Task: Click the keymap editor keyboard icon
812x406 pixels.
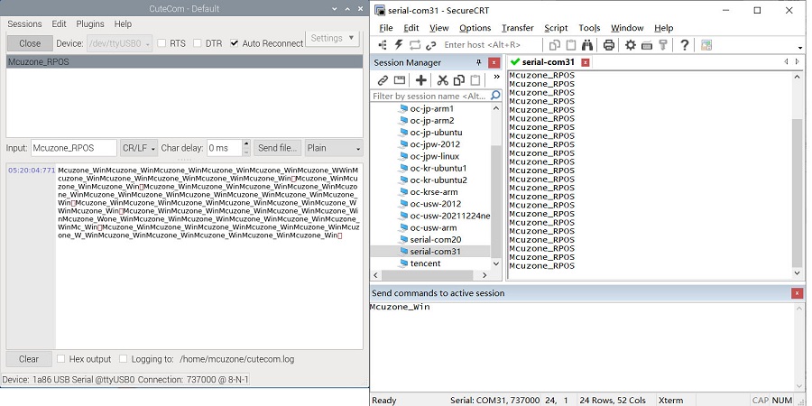Action: click(646, 45)
